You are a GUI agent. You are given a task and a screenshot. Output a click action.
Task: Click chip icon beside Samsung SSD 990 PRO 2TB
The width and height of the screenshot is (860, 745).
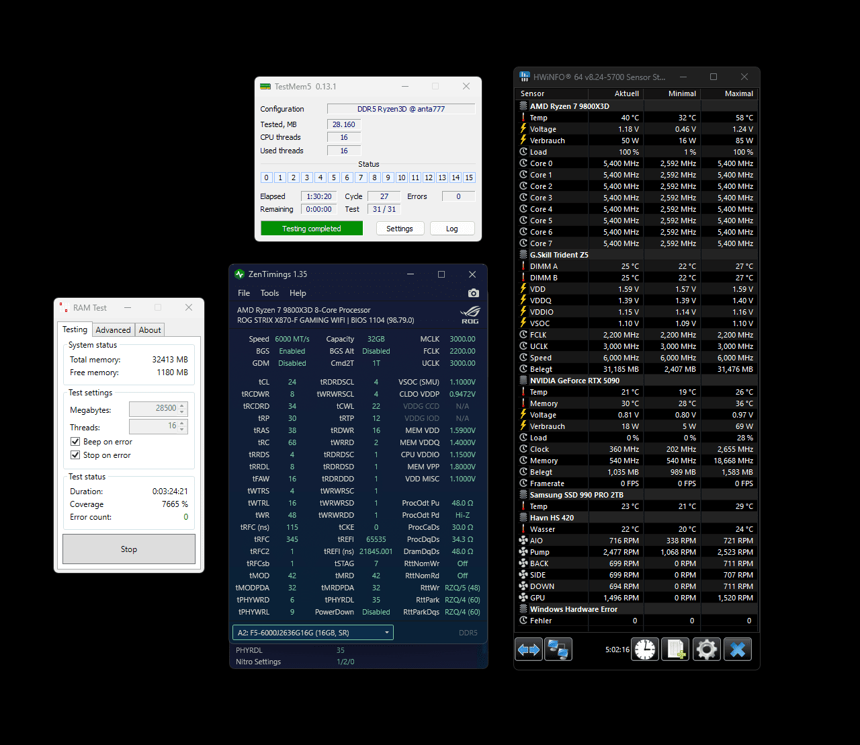(x=523, y=494)
